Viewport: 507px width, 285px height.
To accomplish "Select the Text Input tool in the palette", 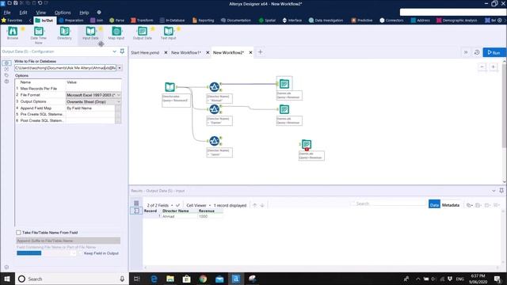I will click(x=169, y=33).
